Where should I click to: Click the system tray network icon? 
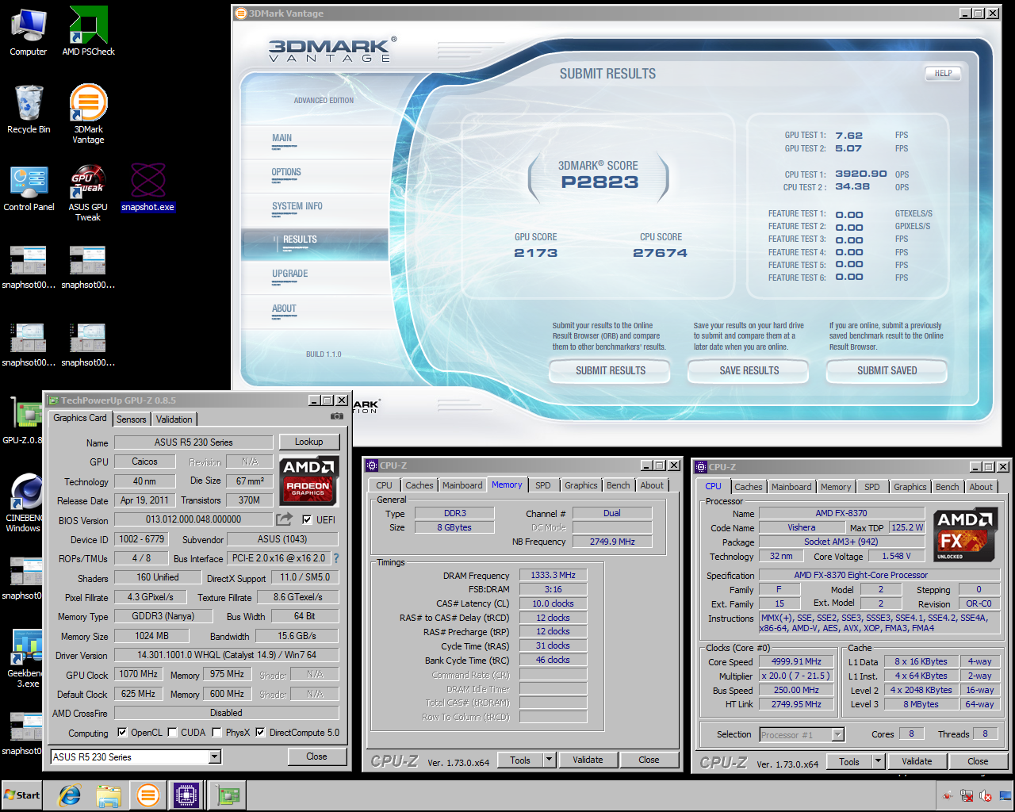click(967, 795)
